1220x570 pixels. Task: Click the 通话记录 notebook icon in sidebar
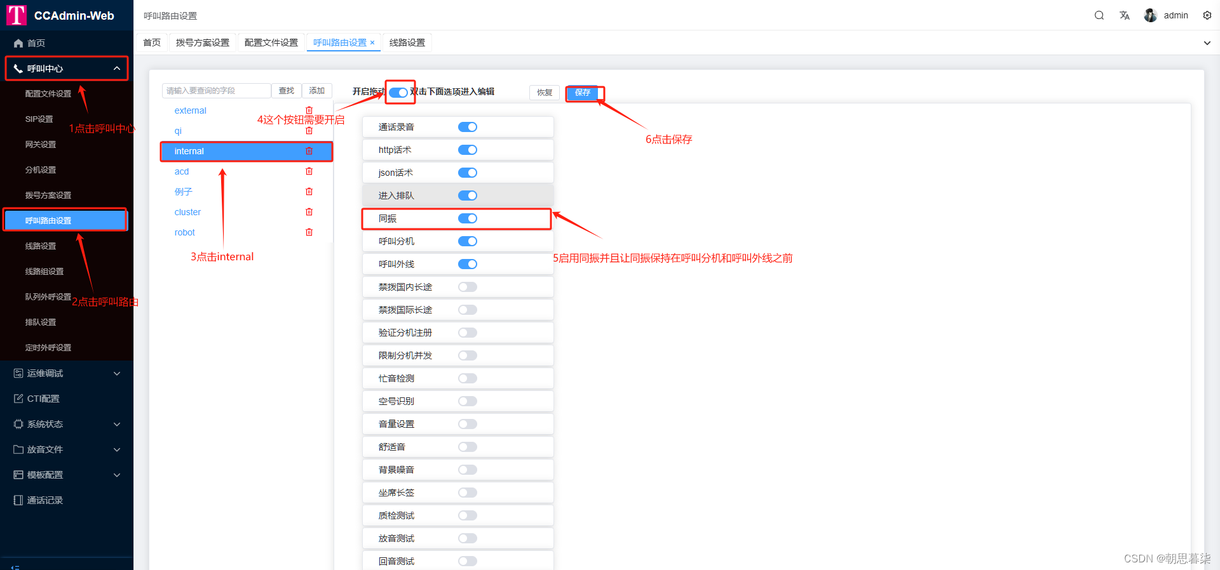(18, 500)
